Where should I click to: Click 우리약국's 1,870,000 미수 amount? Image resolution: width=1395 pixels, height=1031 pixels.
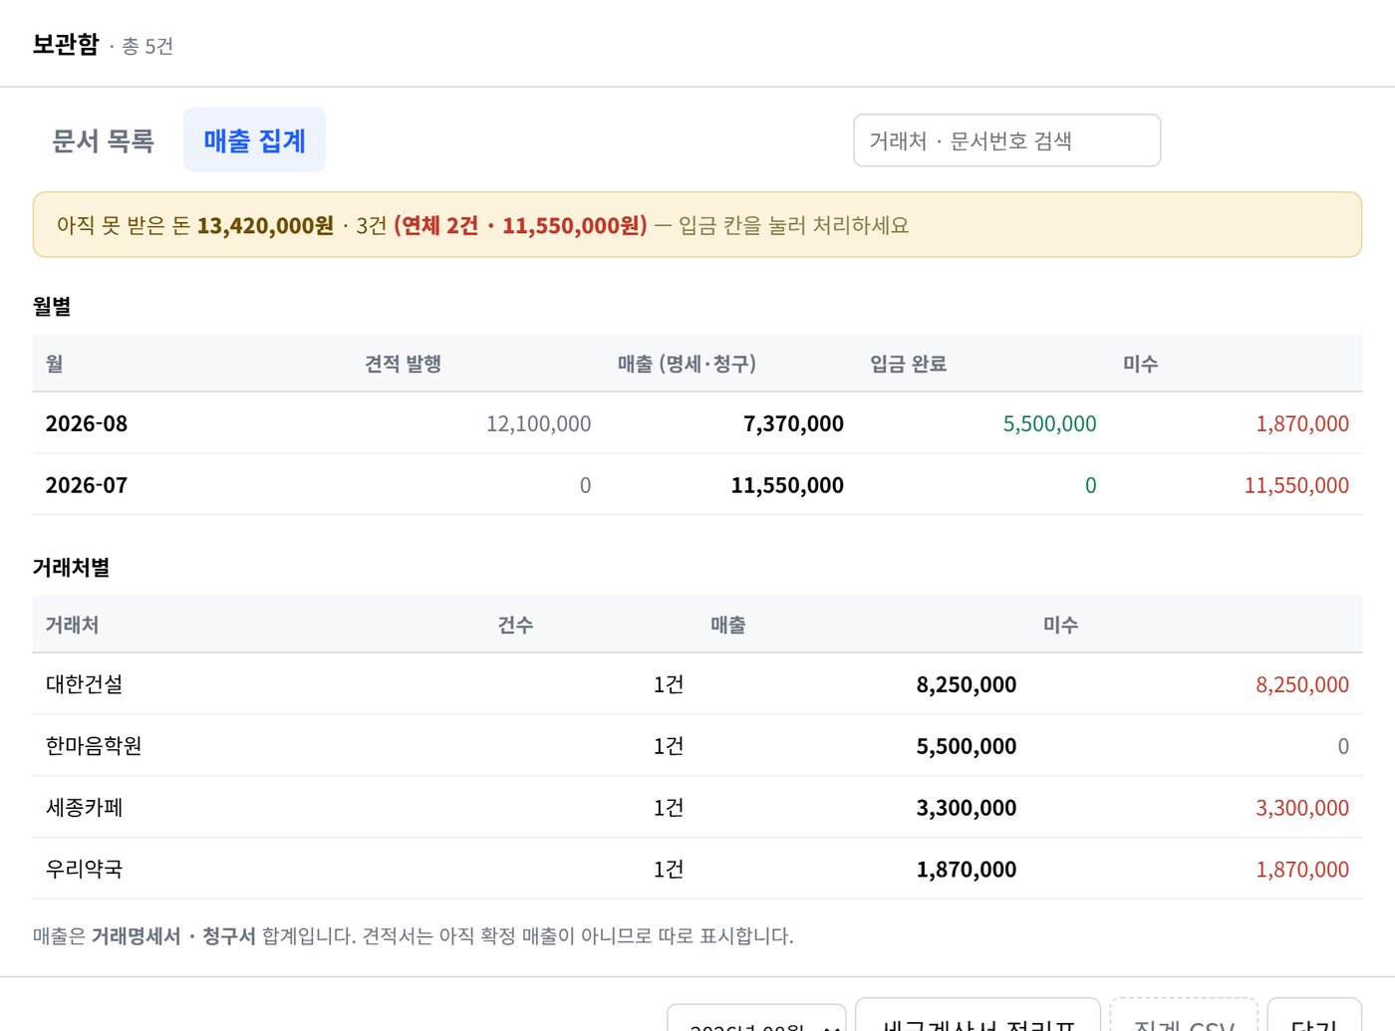(1302, 870)
